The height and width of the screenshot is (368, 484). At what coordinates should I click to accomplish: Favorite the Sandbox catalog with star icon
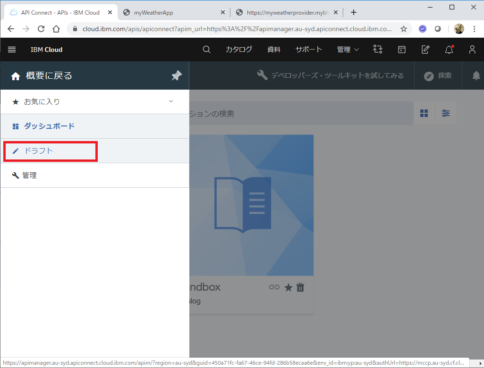(x=289, y=287)
